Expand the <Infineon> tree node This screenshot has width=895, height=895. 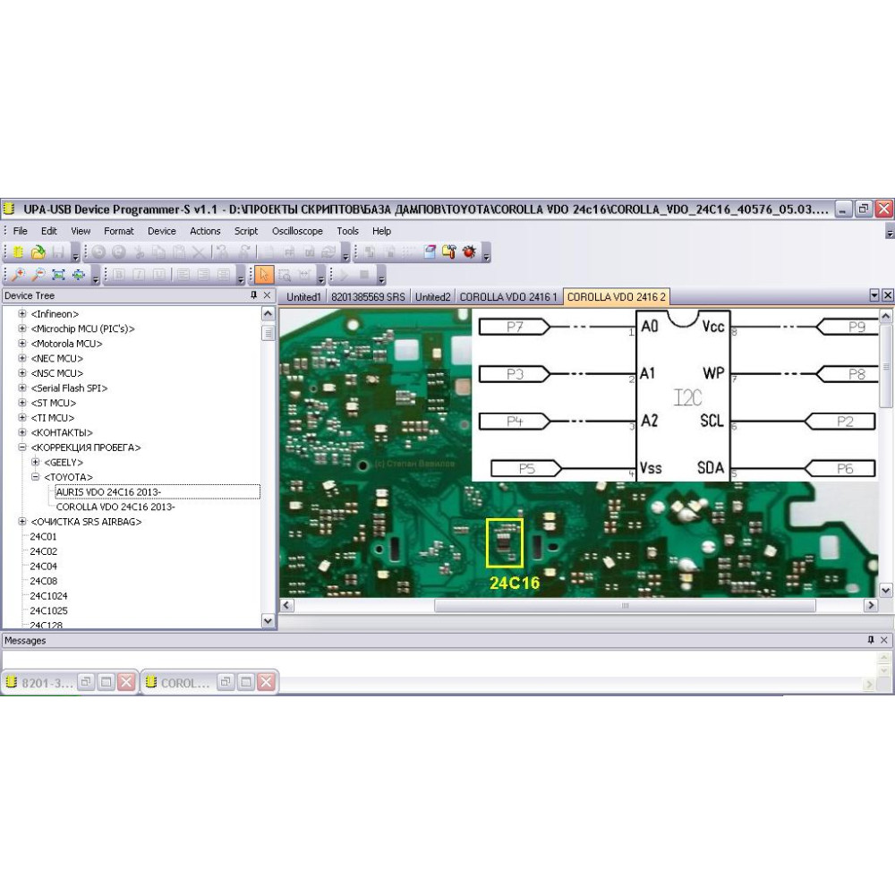pos(22,313)
